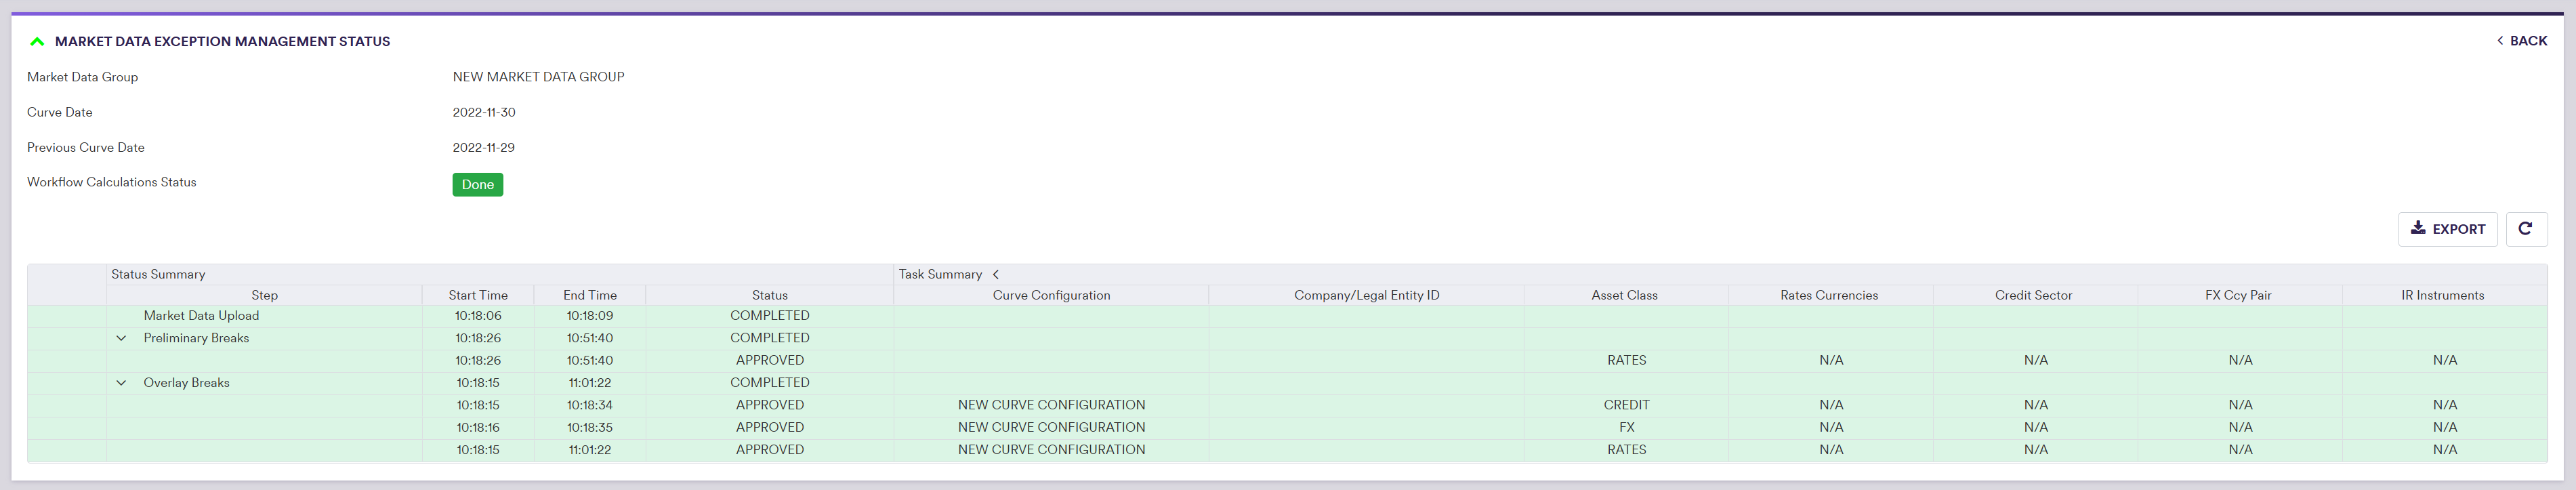Sort by the End Time column header
Viewport: 2576px width, 490px height.
589,295
